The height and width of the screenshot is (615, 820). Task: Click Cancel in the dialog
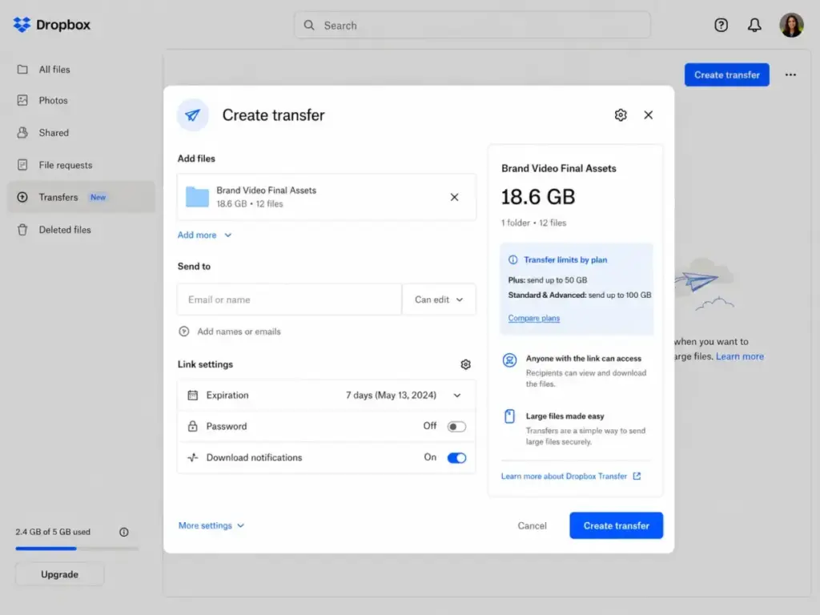click(x=532, y=525)
